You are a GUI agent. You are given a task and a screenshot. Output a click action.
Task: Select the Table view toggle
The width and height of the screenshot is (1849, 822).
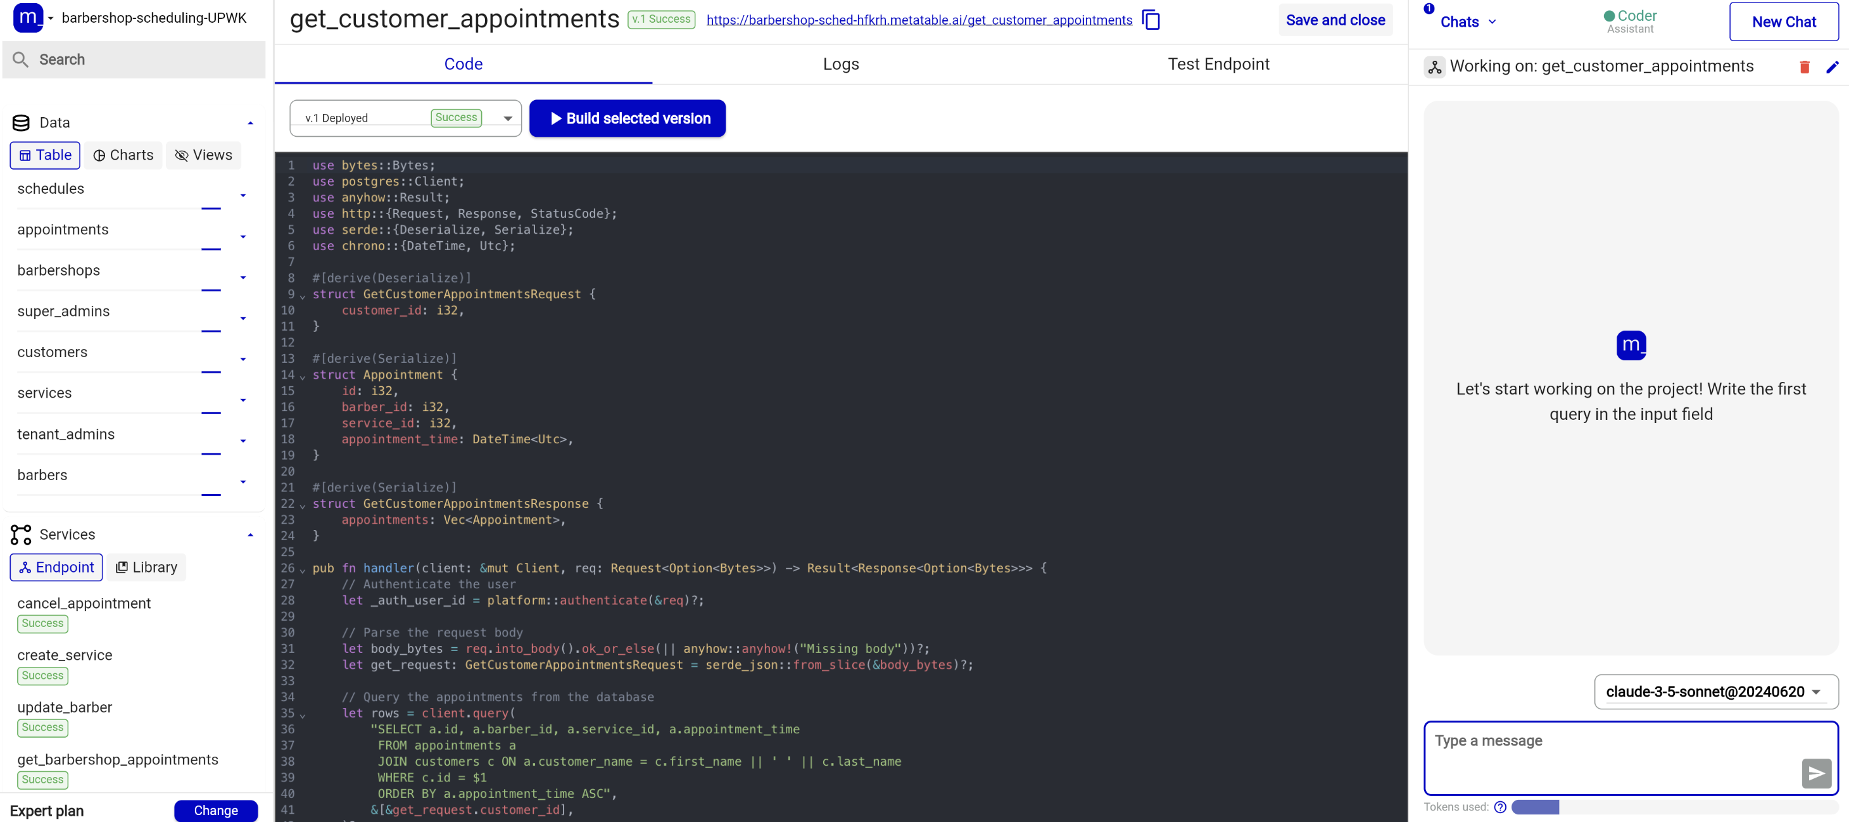45,155
